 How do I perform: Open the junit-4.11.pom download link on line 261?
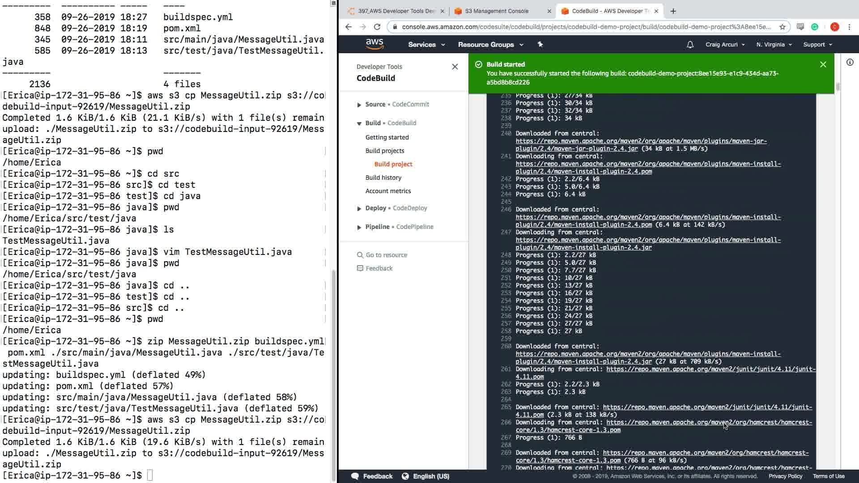(710, 369)
